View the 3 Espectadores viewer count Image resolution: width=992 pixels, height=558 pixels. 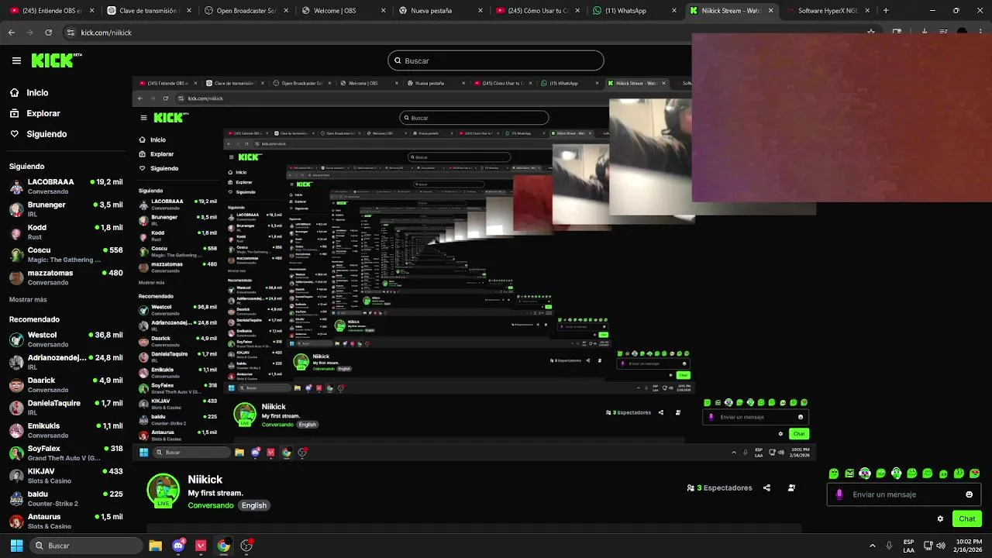coord(719,488)
